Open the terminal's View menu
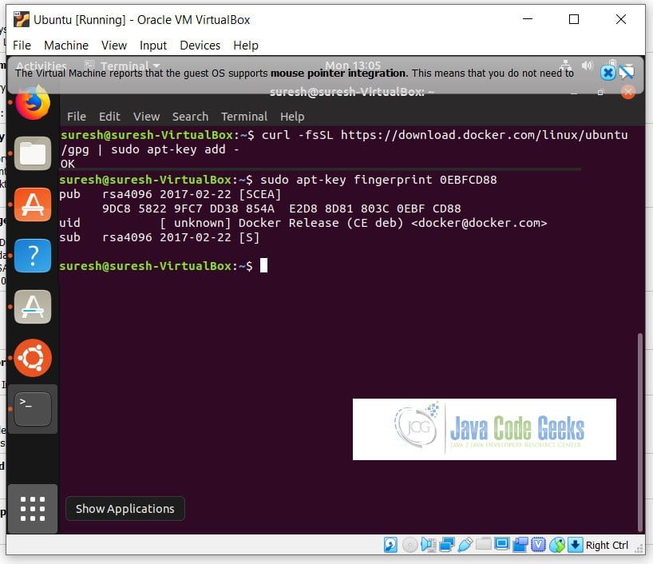 (x=147, y=117)
